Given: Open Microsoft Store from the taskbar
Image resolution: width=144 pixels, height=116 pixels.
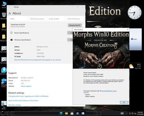Looking at the screenshot, I should pos(72,113).
